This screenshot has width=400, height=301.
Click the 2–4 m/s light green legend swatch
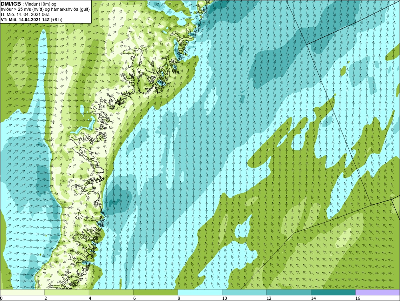(x=67, y=292)
